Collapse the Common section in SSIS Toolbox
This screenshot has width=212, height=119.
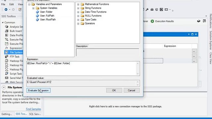tap(3, 22)
